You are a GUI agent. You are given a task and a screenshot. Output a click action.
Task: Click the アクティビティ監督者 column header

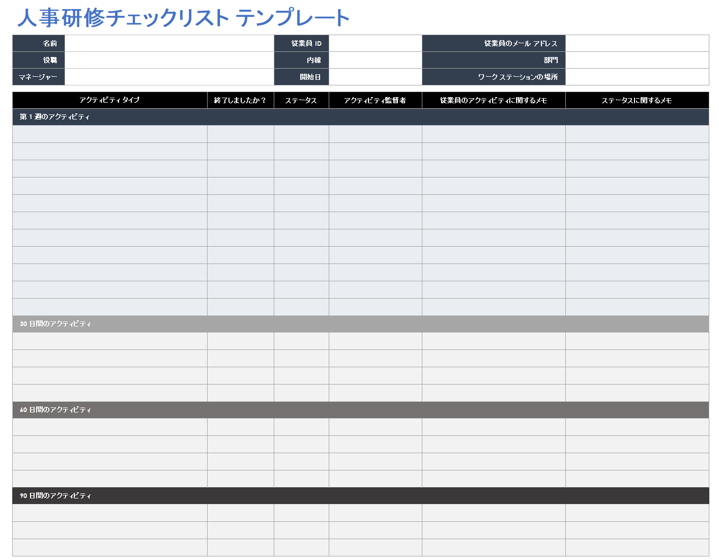(376, 100)
